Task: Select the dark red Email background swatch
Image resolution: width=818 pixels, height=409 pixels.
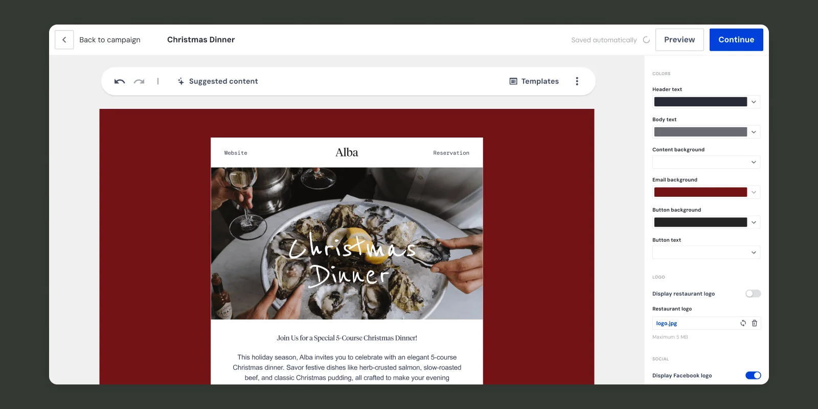Action: tap(700, 192)
